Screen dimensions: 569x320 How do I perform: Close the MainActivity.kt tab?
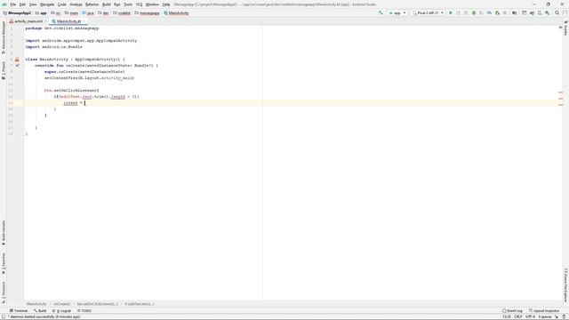pyautogui.click(x=84, y=21)
